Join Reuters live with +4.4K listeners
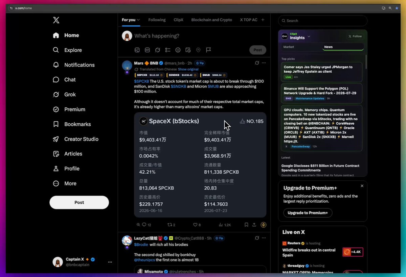 click(353, 252)
